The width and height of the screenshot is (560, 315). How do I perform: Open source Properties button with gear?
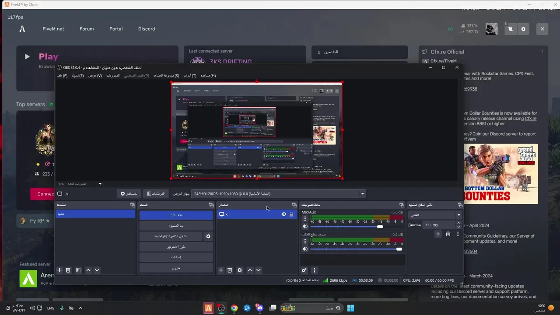pyautogui.click(x=129, y=193)
